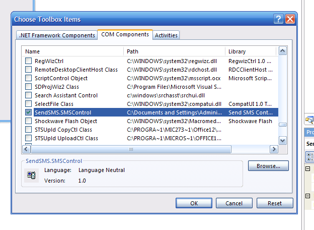Click the horizontal scrollbar thumb
Screen dimensions: 314x230
pos(131,149)
